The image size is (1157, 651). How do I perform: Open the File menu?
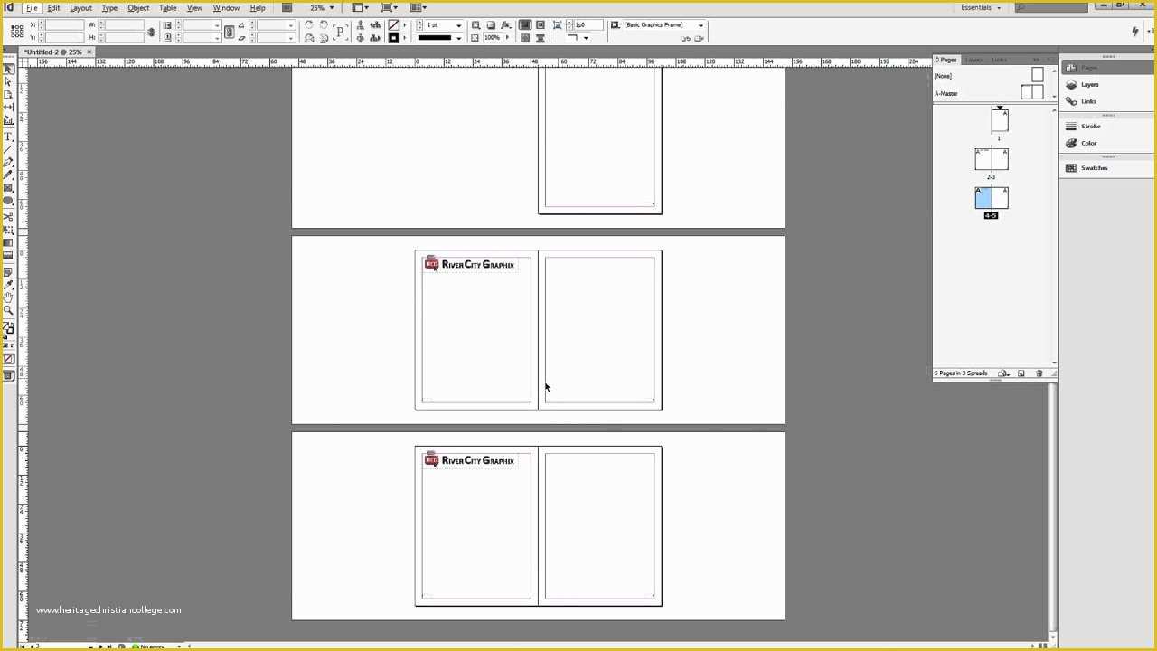coord(32,7)
